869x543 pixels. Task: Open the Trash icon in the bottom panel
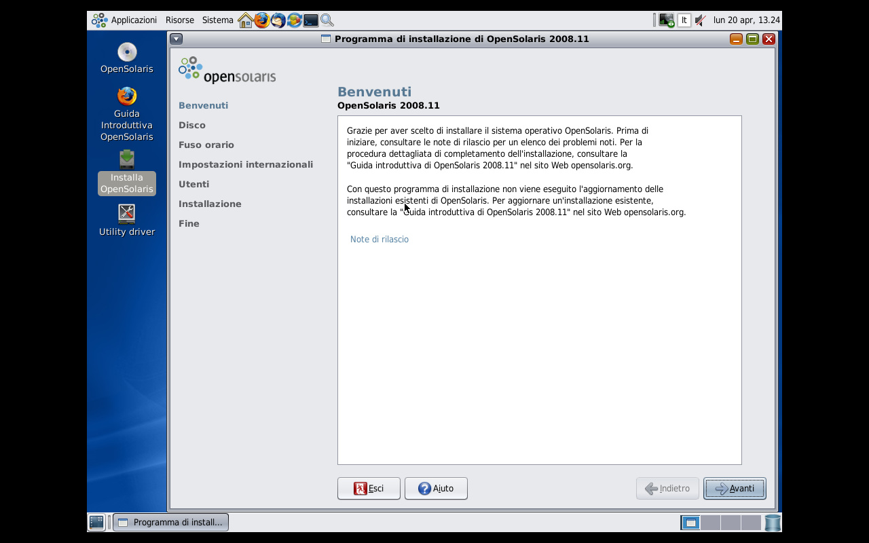tap(773, 523)
